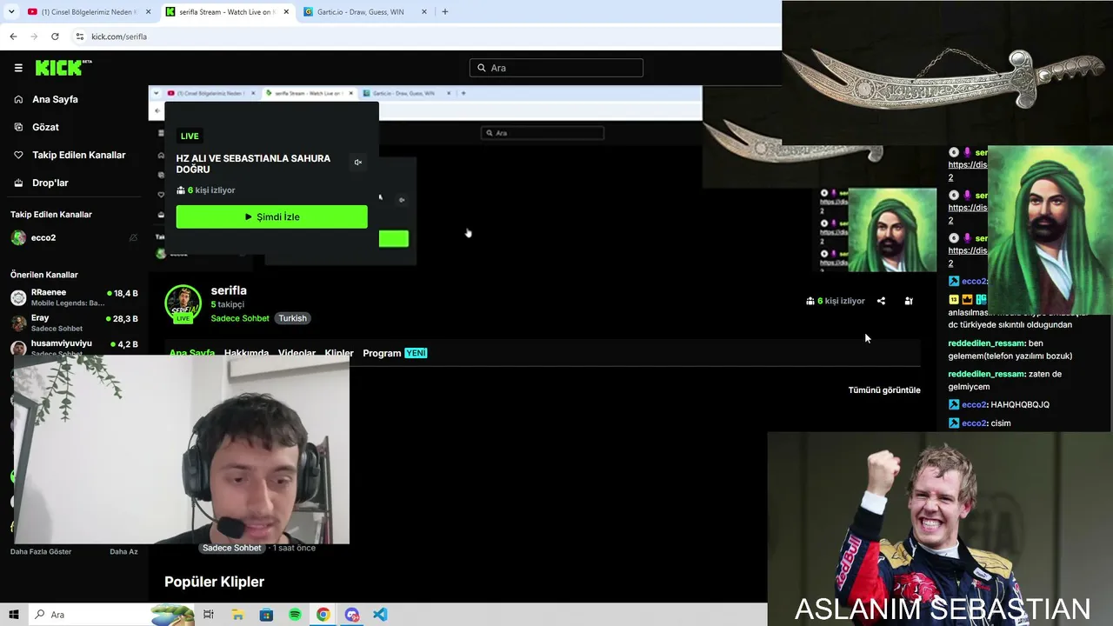Click the stream title 'HZ ALI VE SEBASTIANLA SAHURA DOĞRU'
Image resolution: width=1113 pixels, height=626 pixels.
(253, 163)
